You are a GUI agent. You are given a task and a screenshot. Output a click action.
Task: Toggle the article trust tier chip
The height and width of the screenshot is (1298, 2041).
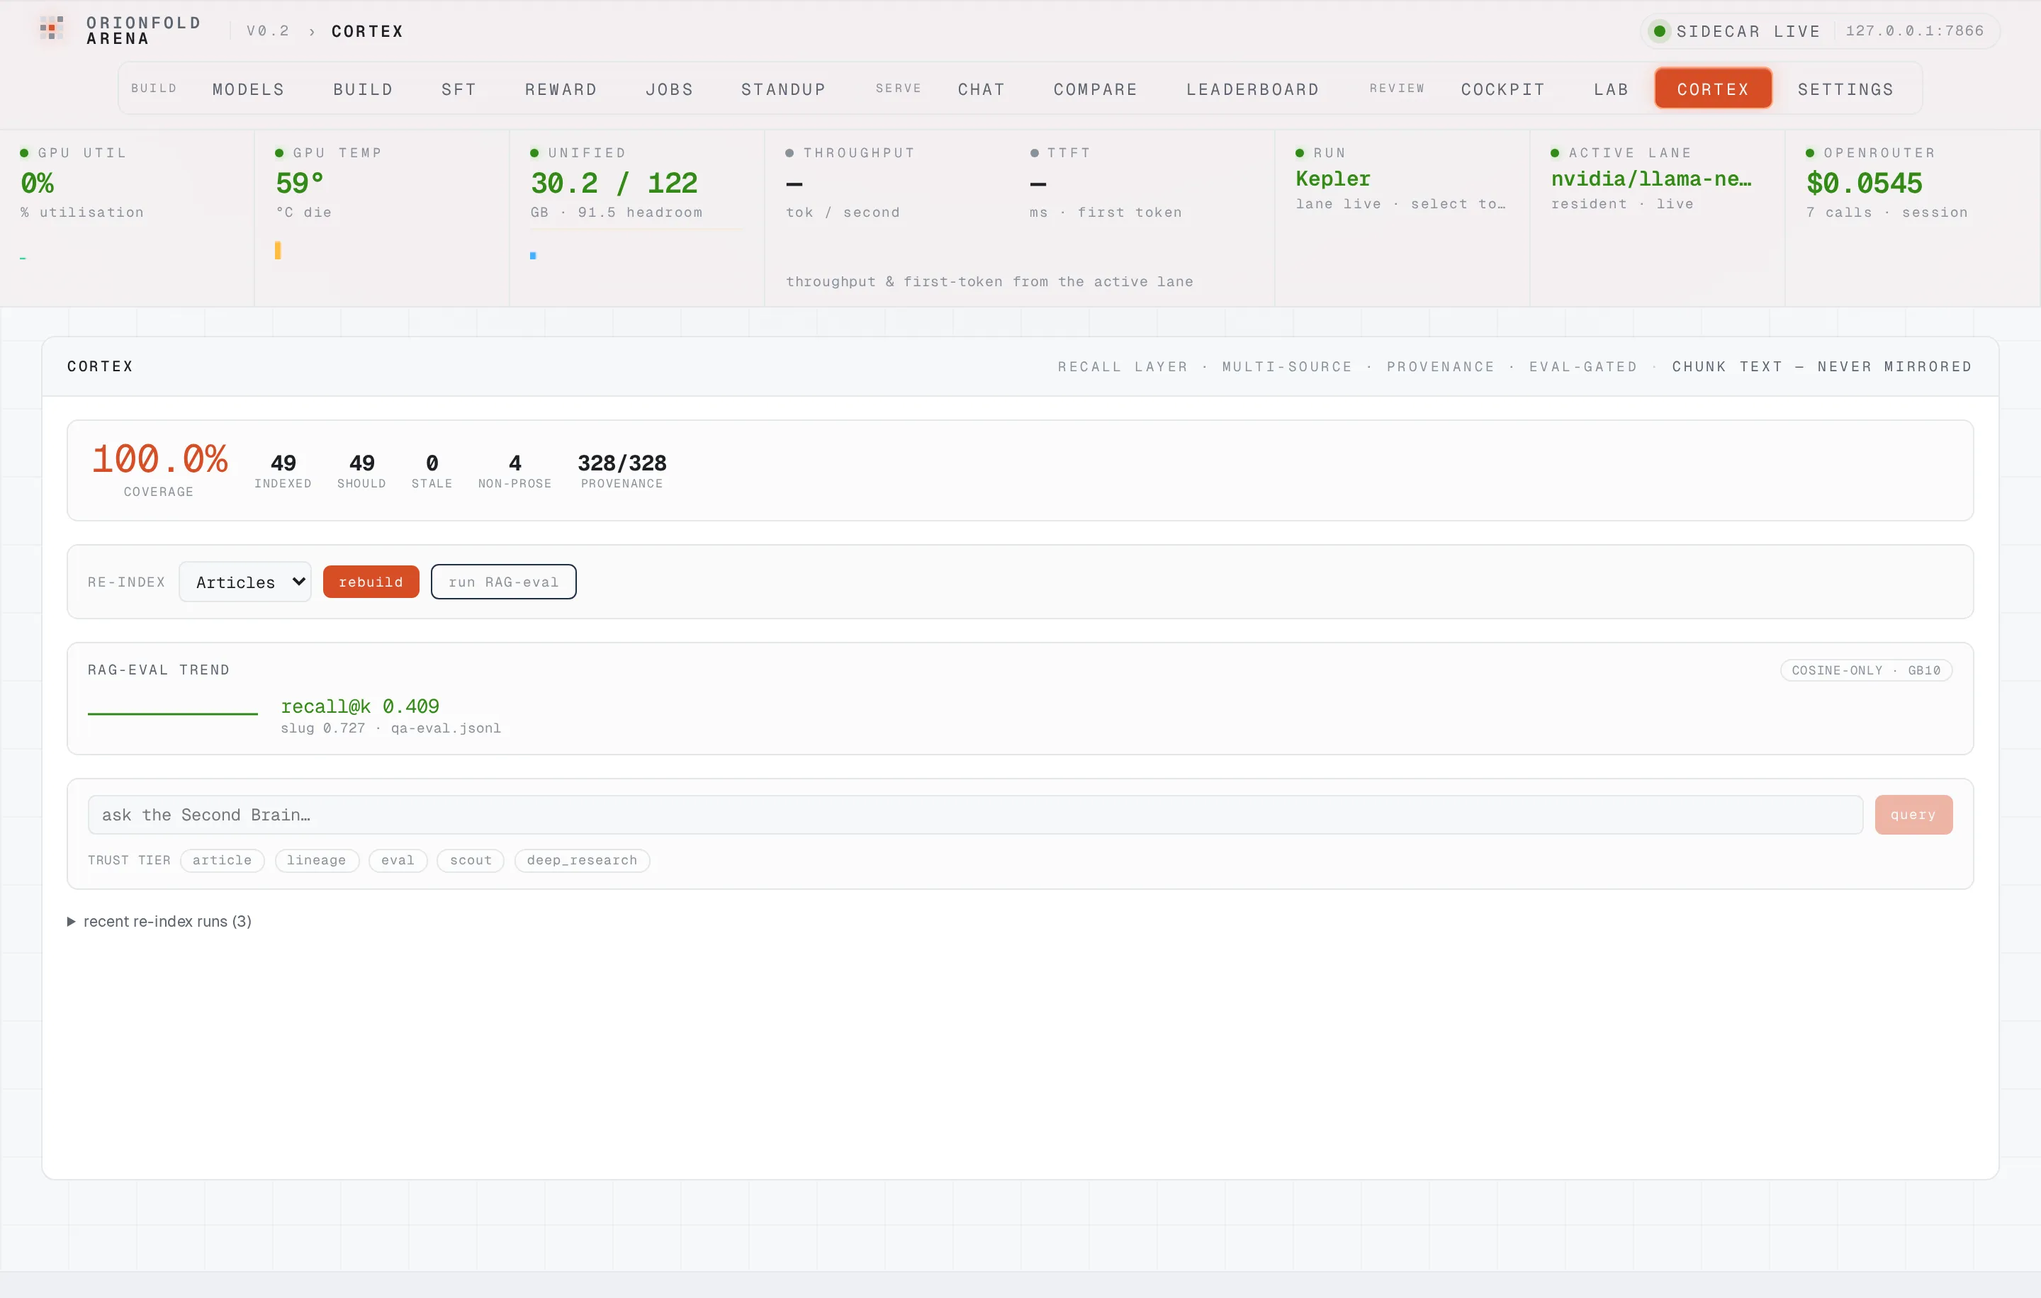pyautogui.click(x=222, y=860)
